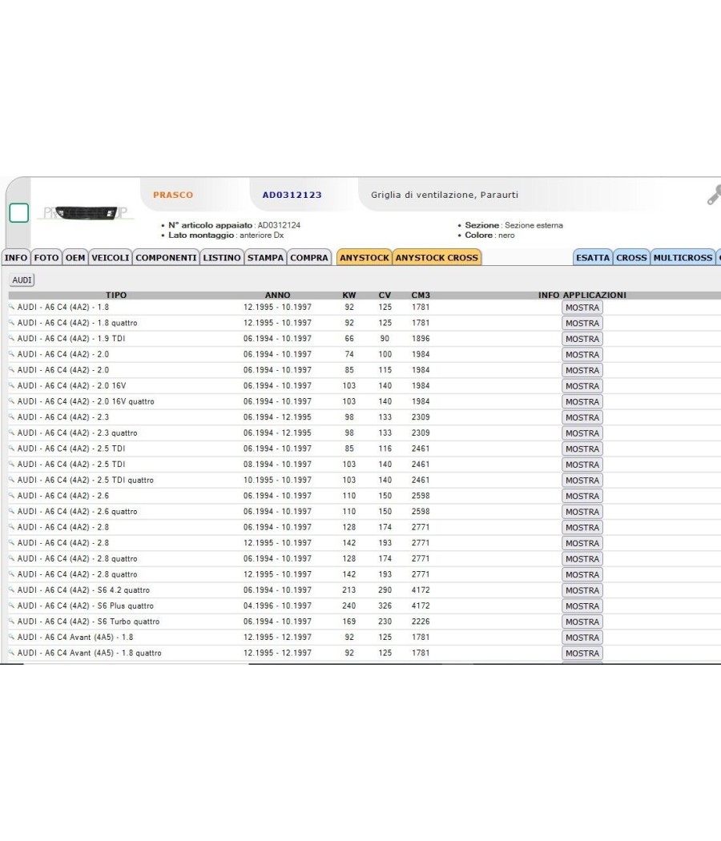Open the ANYSTOCK CROSS tab

tap(437, 258)
